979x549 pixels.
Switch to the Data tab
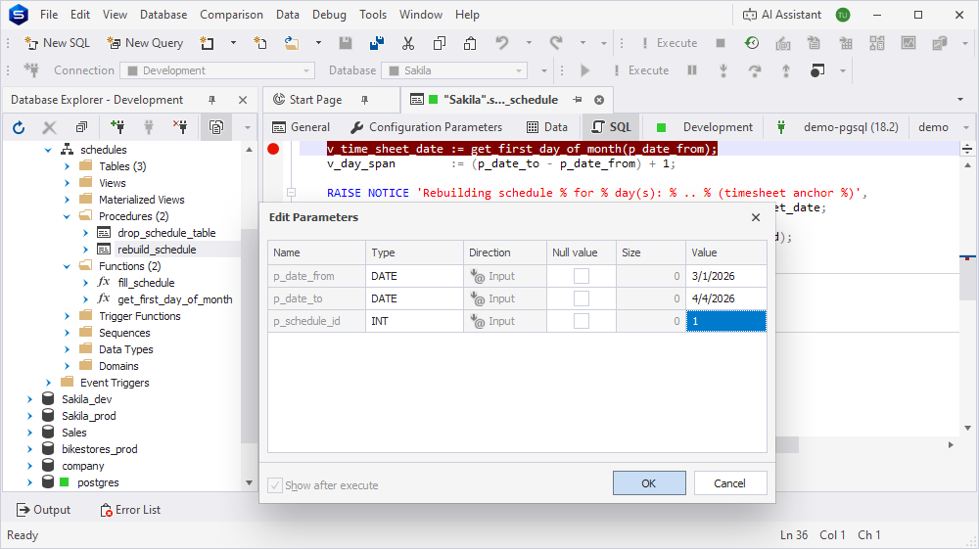(x=547, y=127)
